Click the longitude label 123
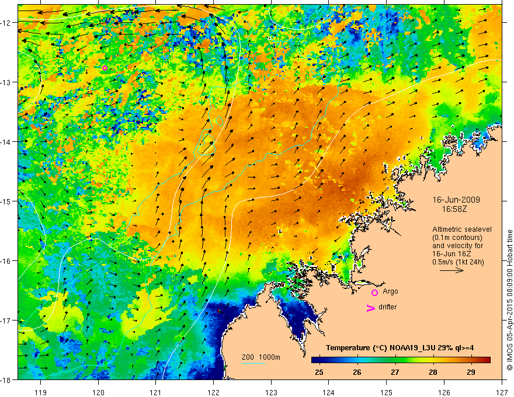Screen dimensions: 514x397 pos(271,392)
